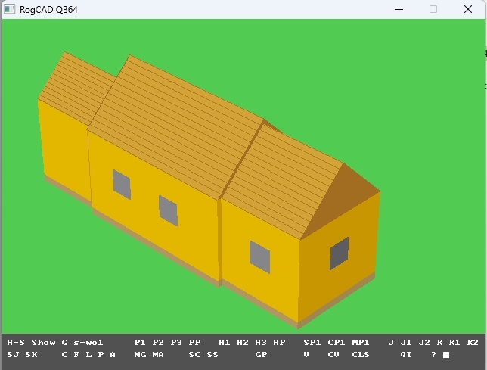This screenshot has height=370, width=487.
Task: Click the CP1 command
Action: (337, 343)
